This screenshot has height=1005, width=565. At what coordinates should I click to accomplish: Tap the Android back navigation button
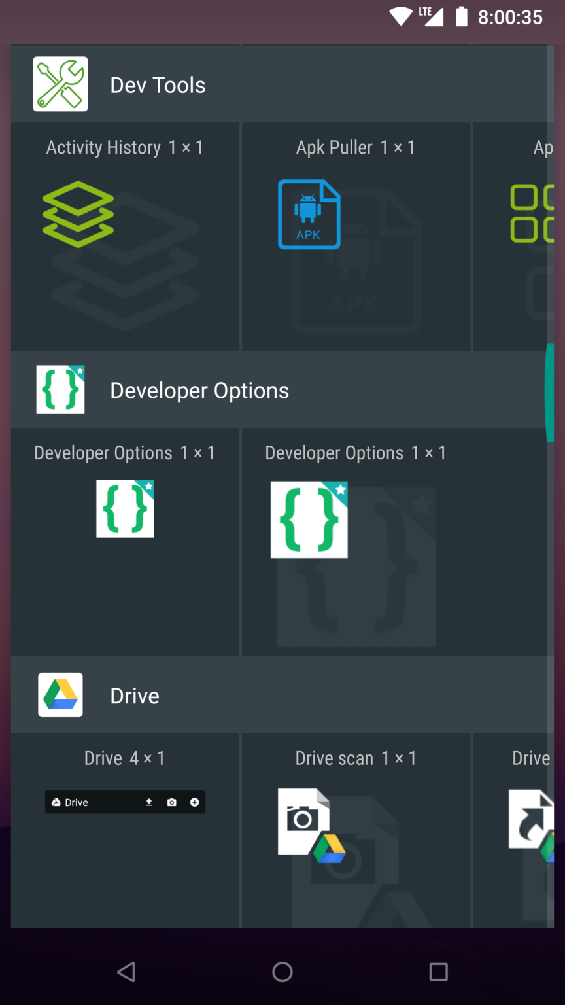126,972
